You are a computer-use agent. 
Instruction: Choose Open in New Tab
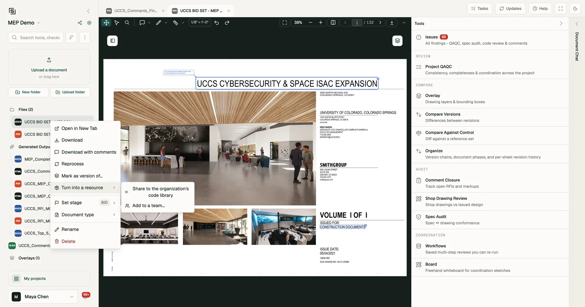pyautogui.click(x=86, y=128)
